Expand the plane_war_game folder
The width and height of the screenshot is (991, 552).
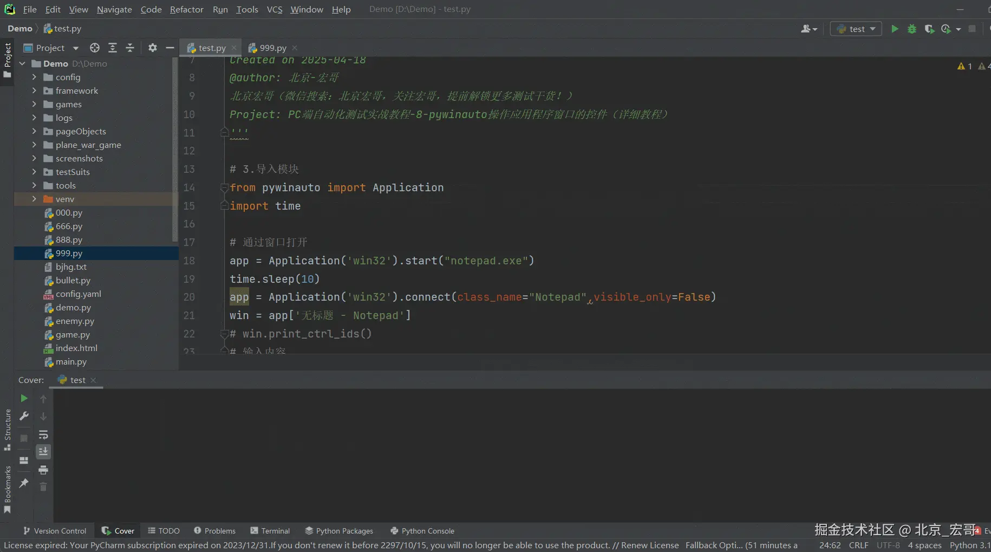coord(34,145)
